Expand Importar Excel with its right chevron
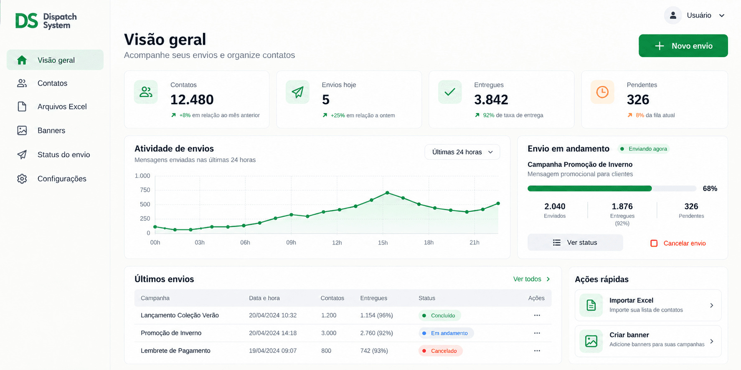Screen dimensions: 741x370 coord(712,305)
